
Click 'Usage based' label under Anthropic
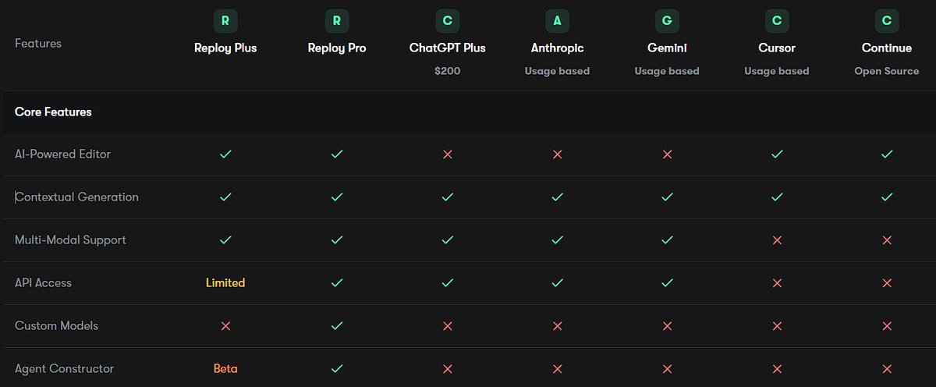[557, 71]
